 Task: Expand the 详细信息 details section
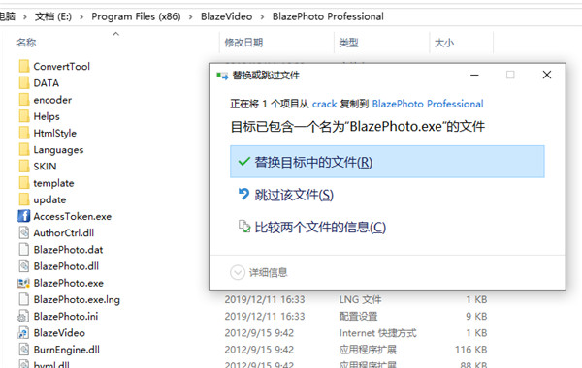[x=238, y=273]
